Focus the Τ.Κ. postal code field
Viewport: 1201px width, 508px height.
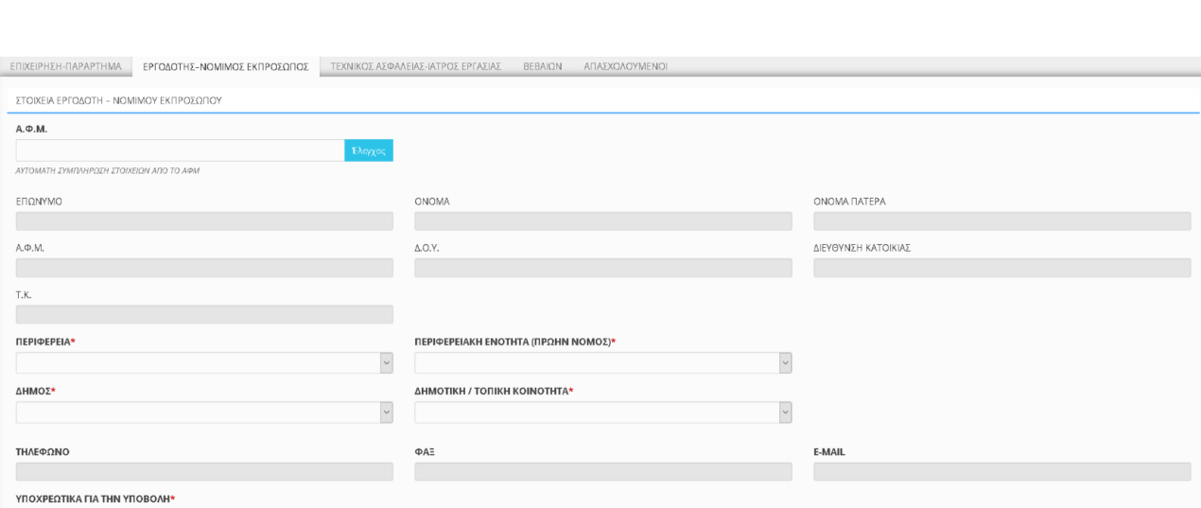(204, 315)
